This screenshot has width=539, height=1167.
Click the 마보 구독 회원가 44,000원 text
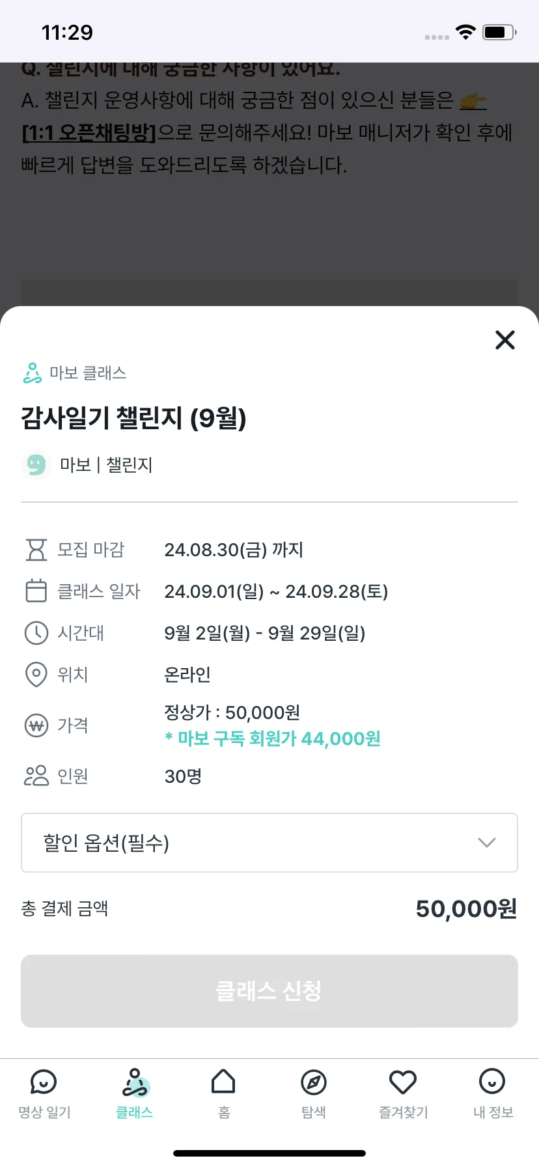273,738
